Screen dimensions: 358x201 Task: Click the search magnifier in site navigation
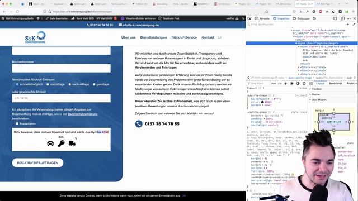219,37
